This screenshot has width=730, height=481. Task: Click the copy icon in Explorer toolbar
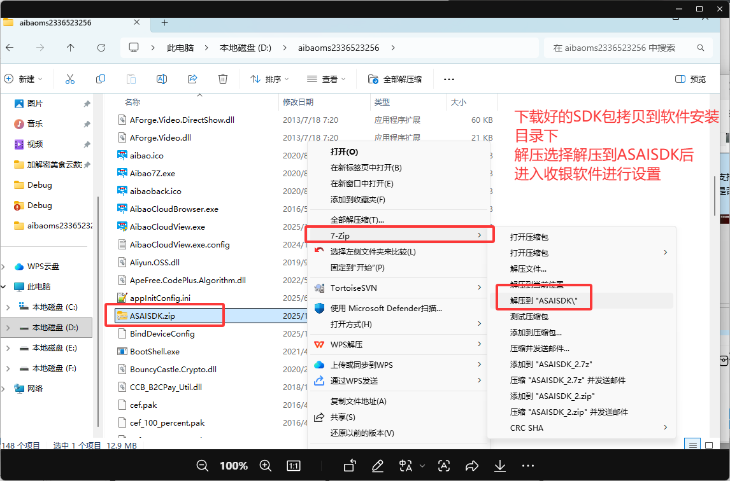101,79
